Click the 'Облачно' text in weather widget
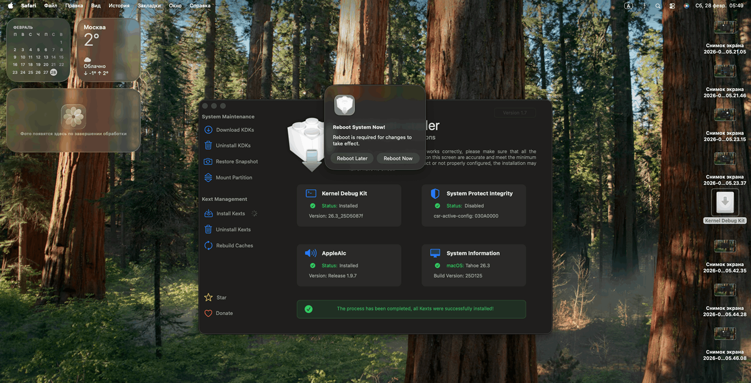The image size is (751, 383). pyautogui.click(x=95, y=66)
